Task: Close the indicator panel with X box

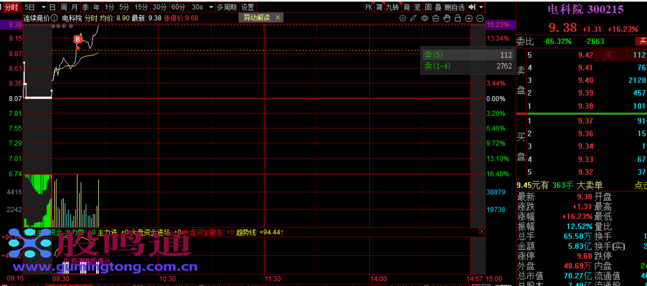Action: [482, 232]
